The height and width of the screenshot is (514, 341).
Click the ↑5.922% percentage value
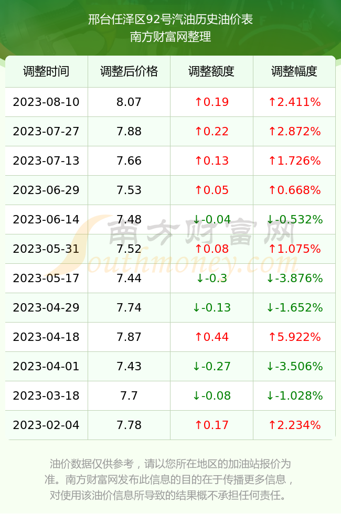tap(294, 337)
